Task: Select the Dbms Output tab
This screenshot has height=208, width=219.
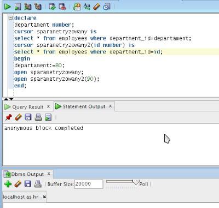Action: [x=27, y=174]
